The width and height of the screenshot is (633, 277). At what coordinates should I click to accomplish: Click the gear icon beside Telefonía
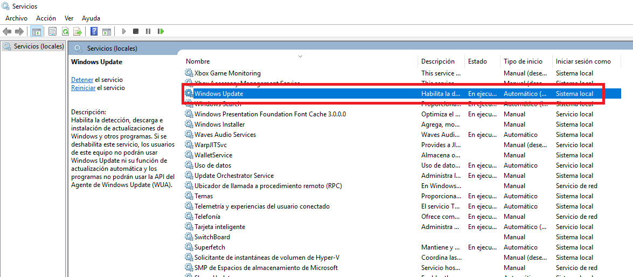coord(189,217)
